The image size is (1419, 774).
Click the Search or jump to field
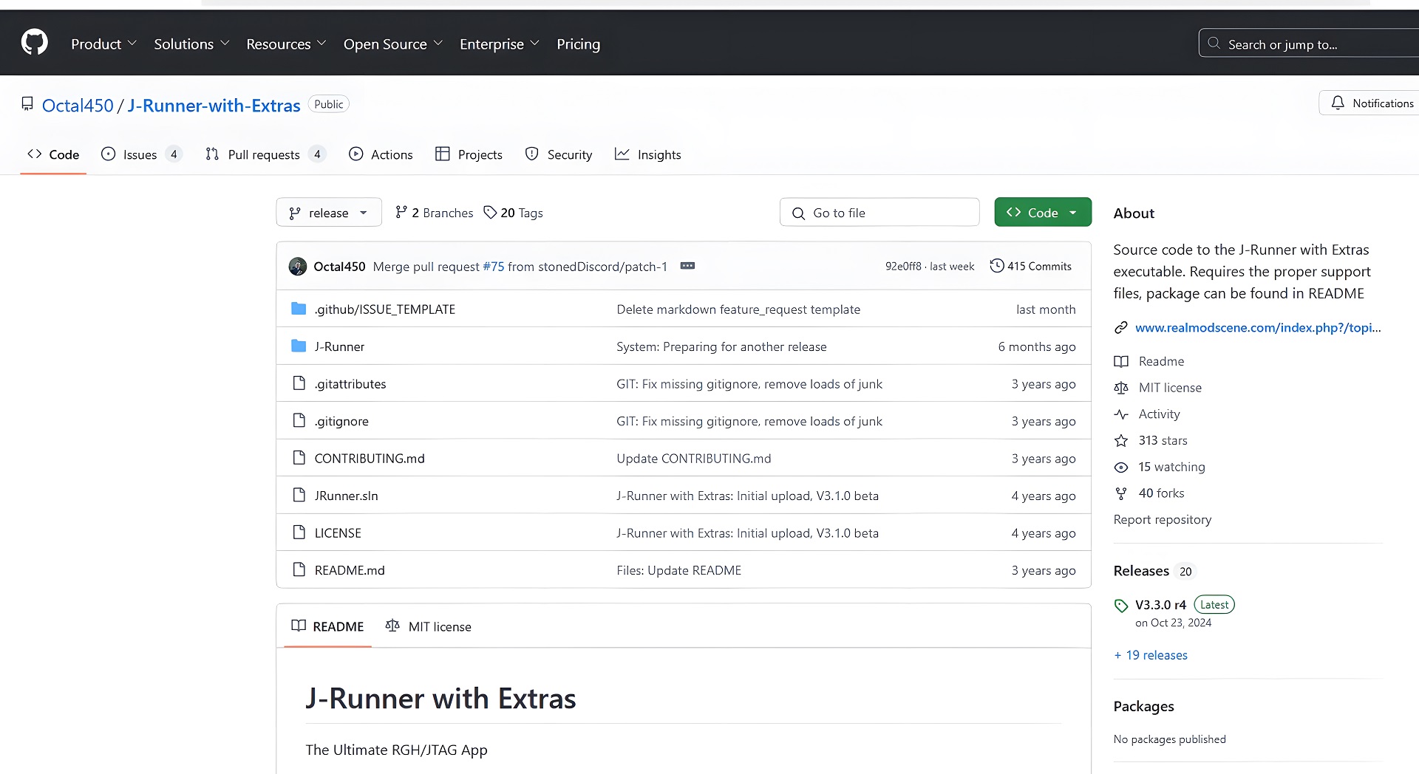[x=1309, y=44]
